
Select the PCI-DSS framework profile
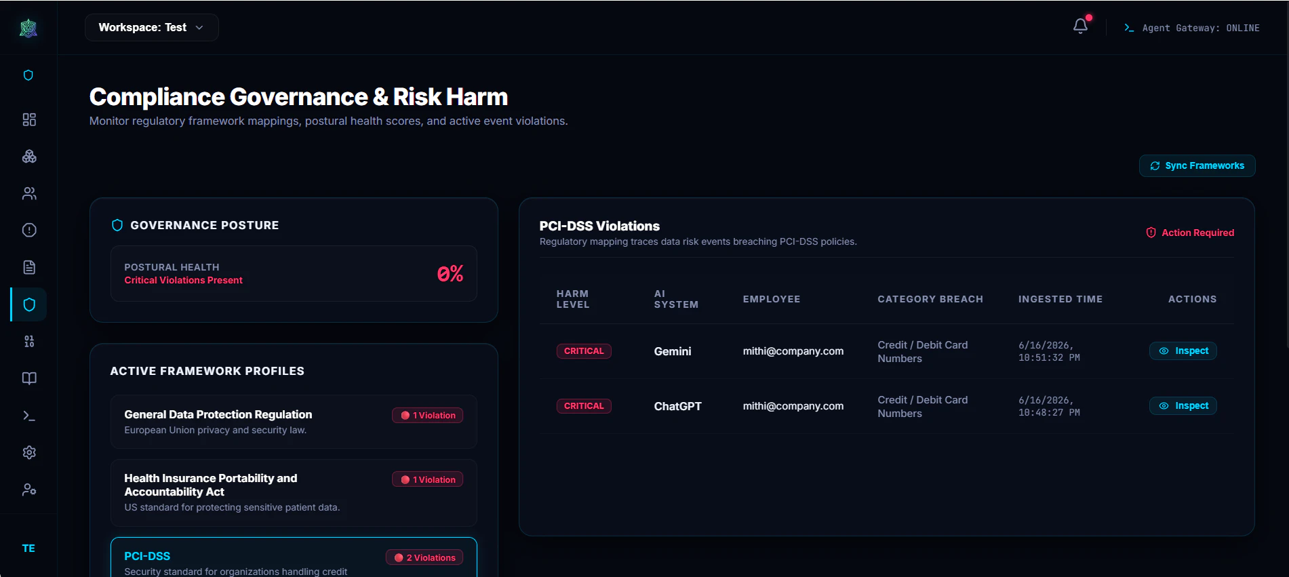point(294,557)
